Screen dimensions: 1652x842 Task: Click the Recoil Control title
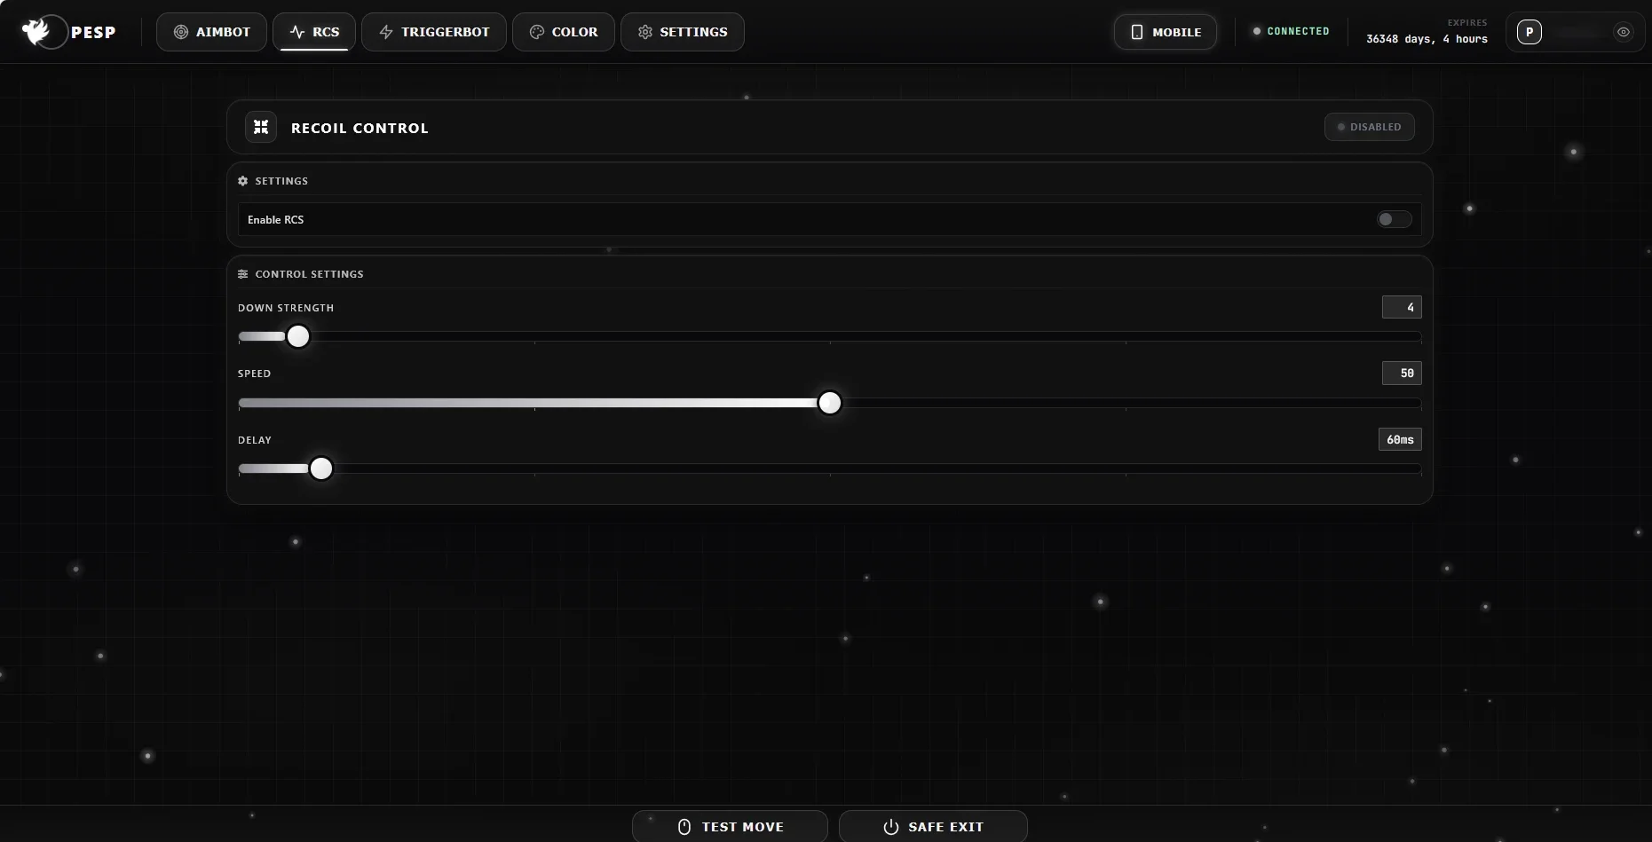(360, 128)
